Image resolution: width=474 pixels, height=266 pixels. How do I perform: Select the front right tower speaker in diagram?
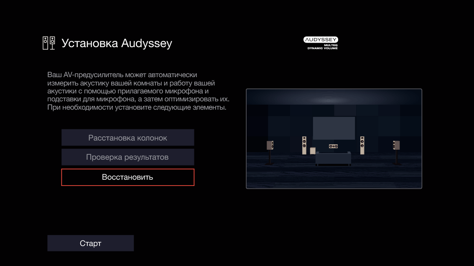[362, 145]
